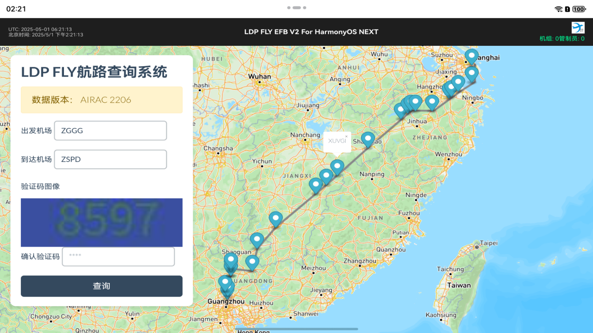Click the 机组 and 管制员 online count
Image resolution: width=593 pixels, height=333 pixels.
[x=561, y=39]
